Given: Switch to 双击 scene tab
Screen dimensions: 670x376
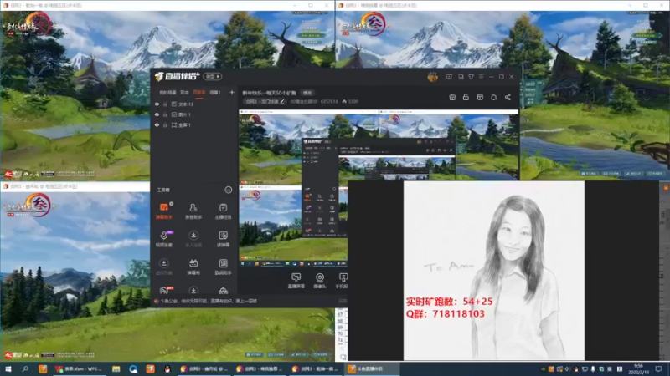Looking at the screenshot, I should click(x=184, y=92).
